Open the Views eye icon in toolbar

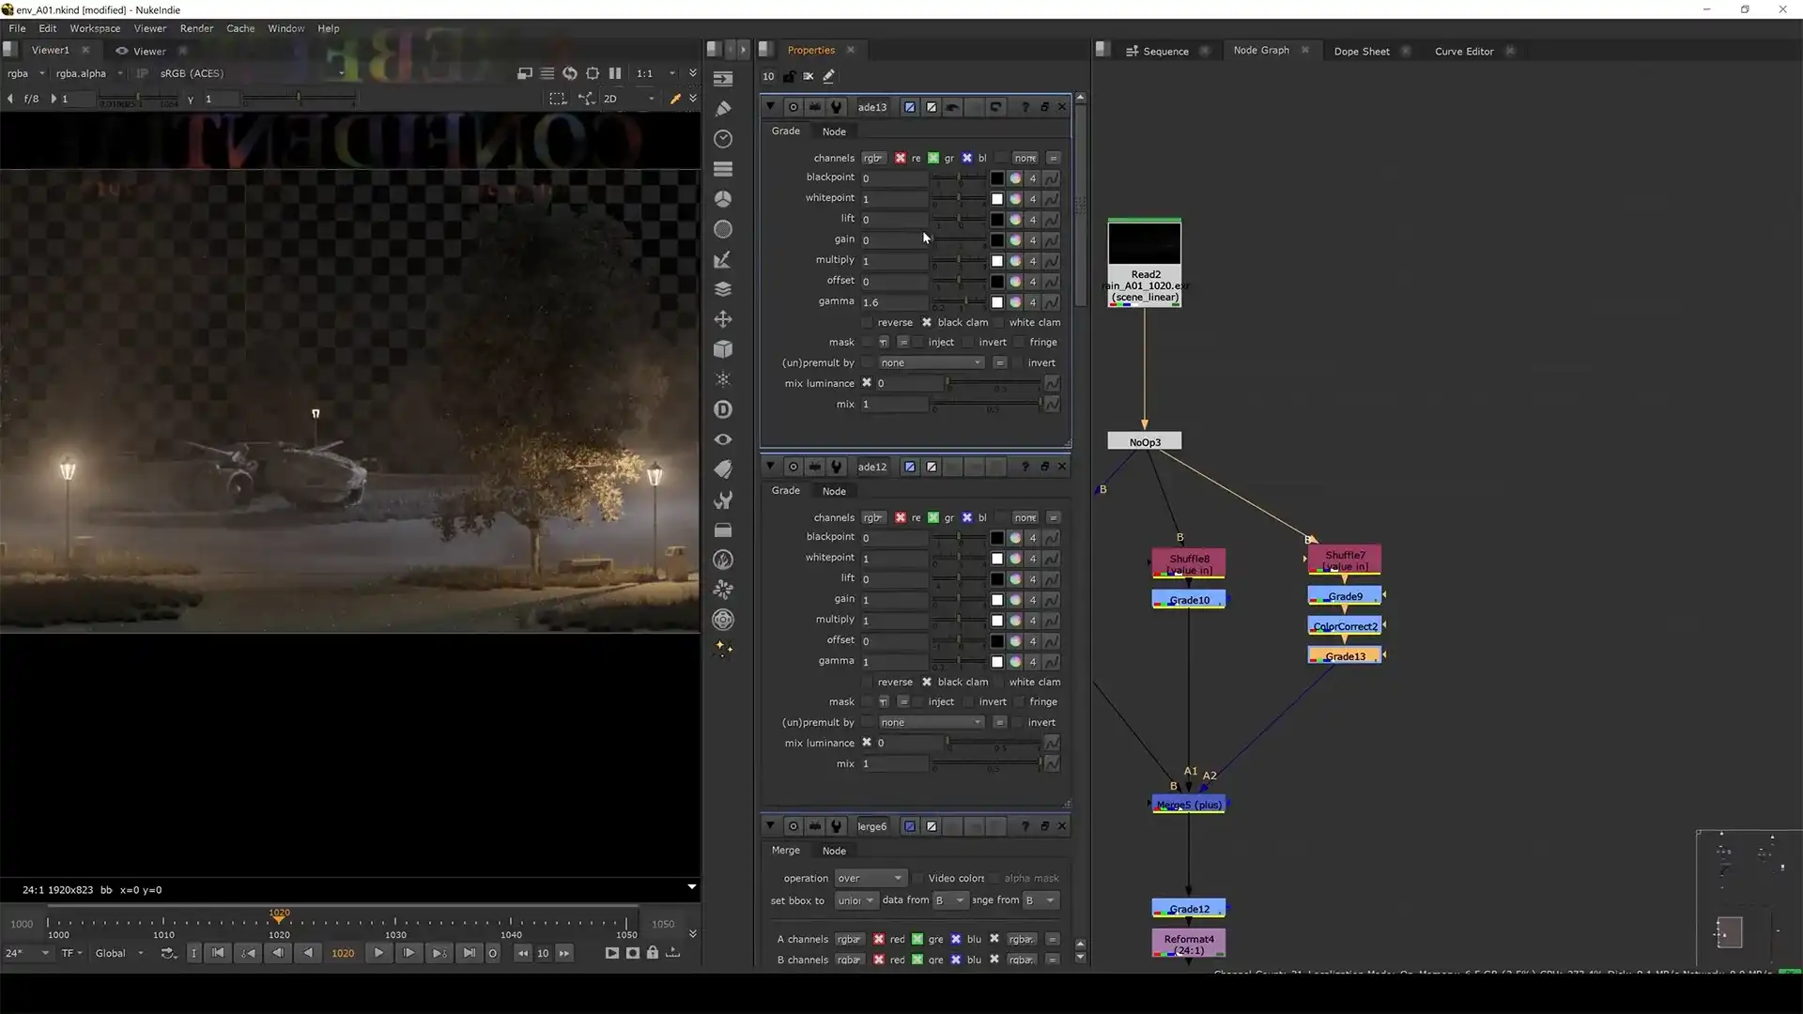(x=723, y=439)
